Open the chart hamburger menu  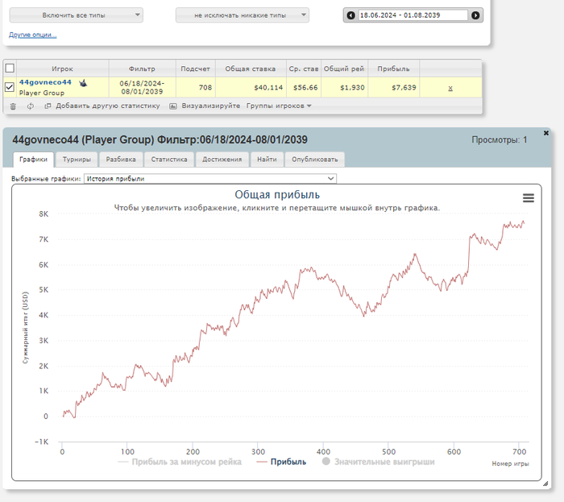point(528,197)
